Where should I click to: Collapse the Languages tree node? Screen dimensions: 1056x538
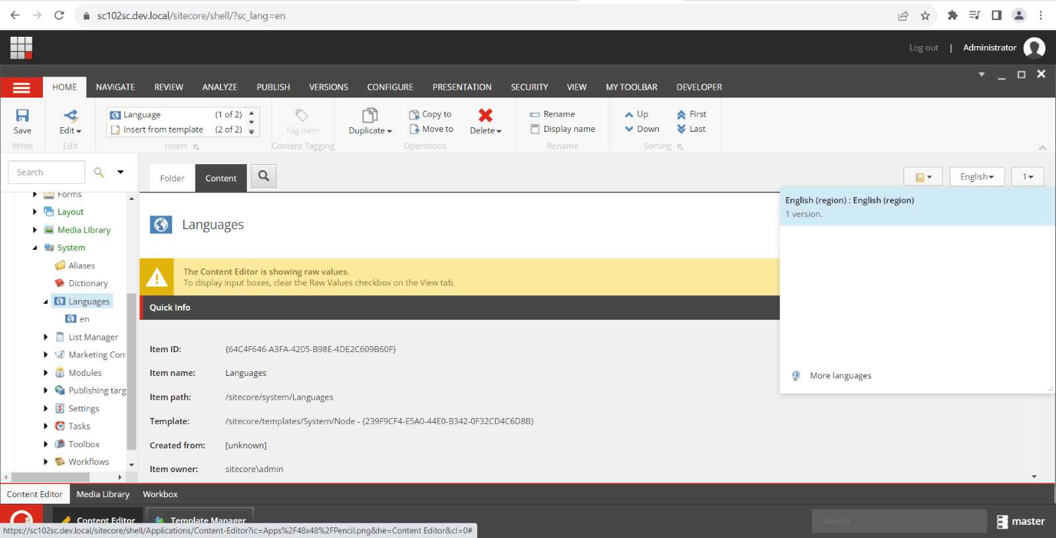point(46,301)
